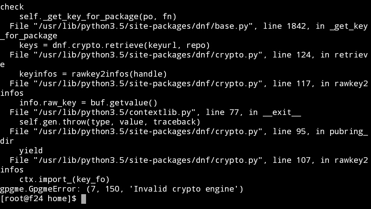Click the terminal cursor block after prompt
Screen dimensions: 371x209
point(83,199)
